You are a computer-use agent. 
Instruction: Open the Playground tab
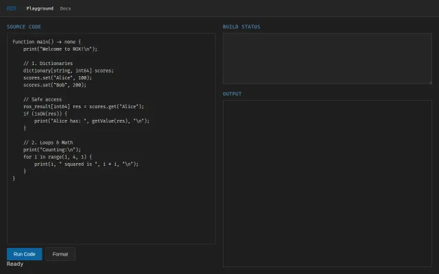point(40,8)
